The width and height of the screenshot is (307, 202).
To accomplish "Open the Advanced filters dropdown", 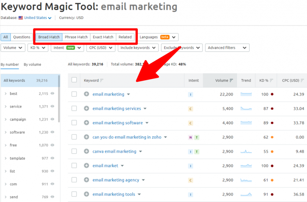I will [x=227, y=47].
